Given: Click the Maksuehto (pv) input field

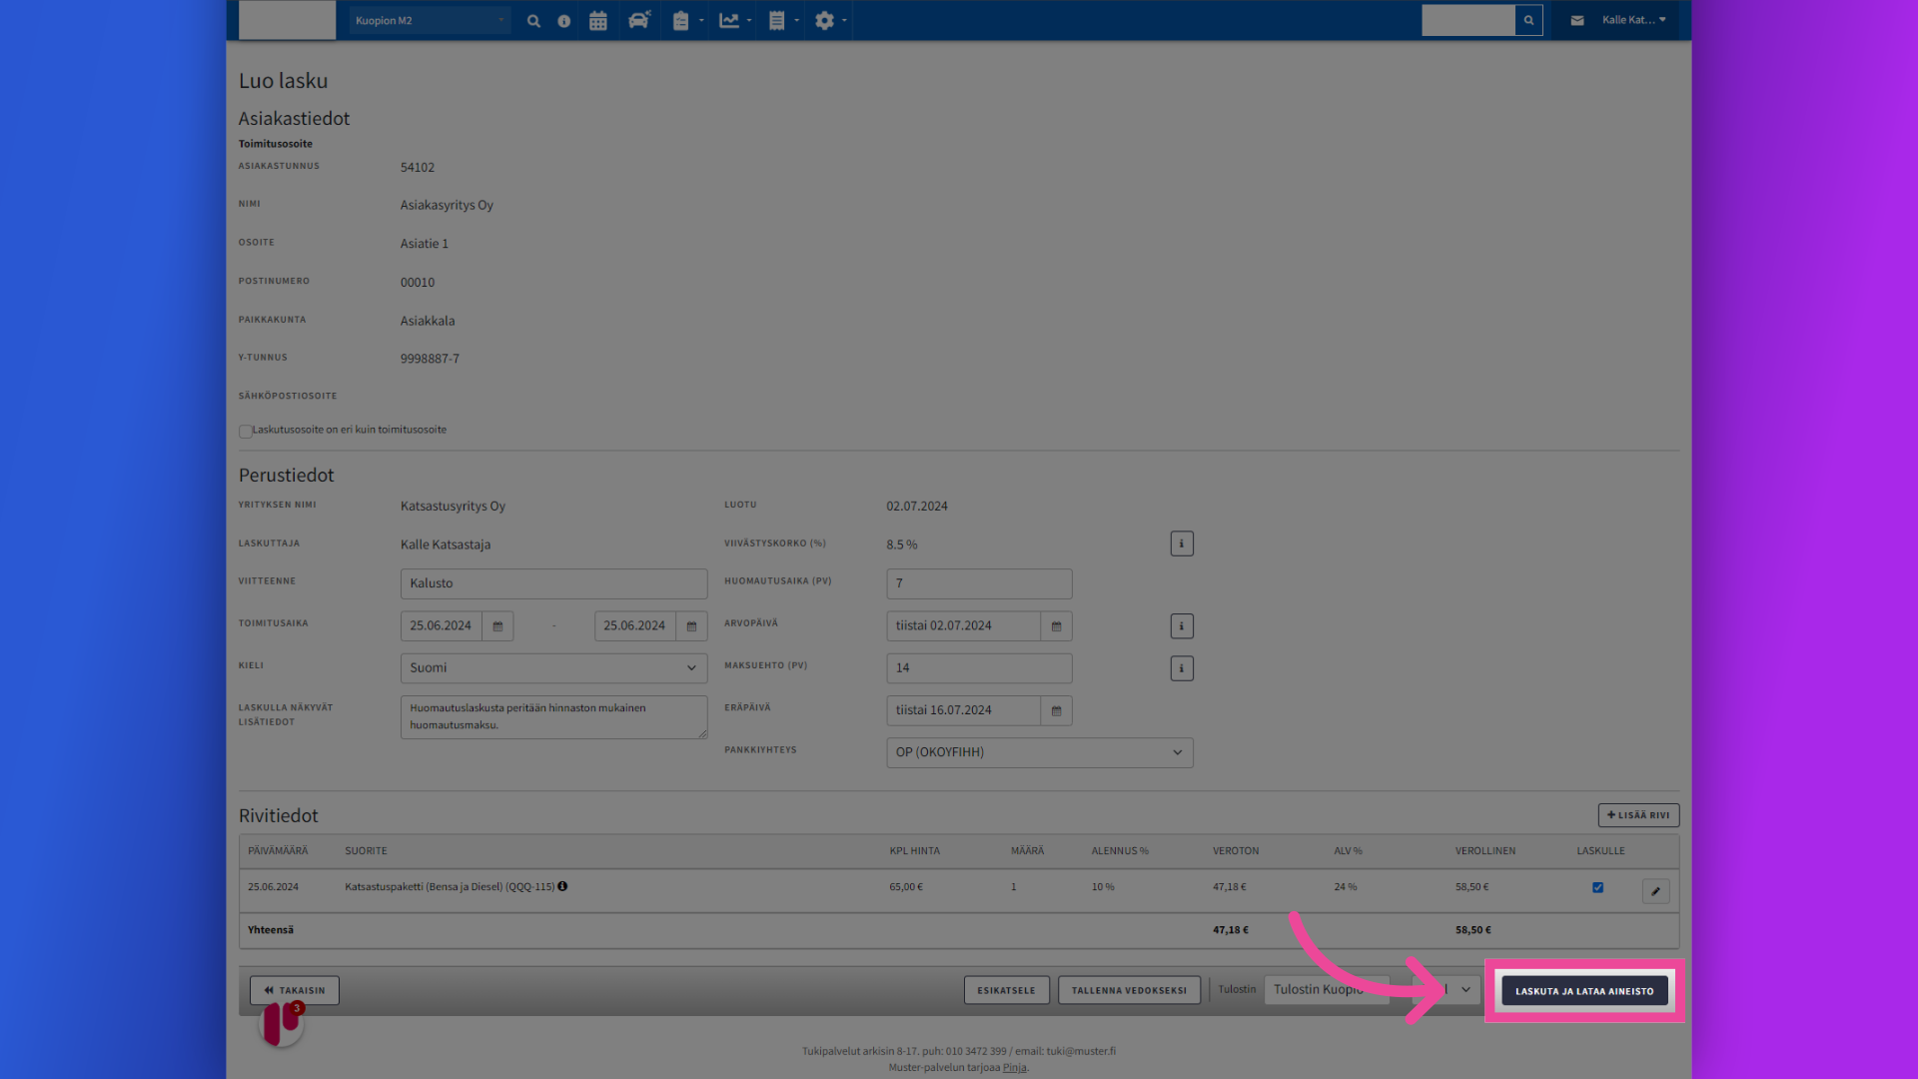Looking at the screenshot, I should (x=979, y=668).
